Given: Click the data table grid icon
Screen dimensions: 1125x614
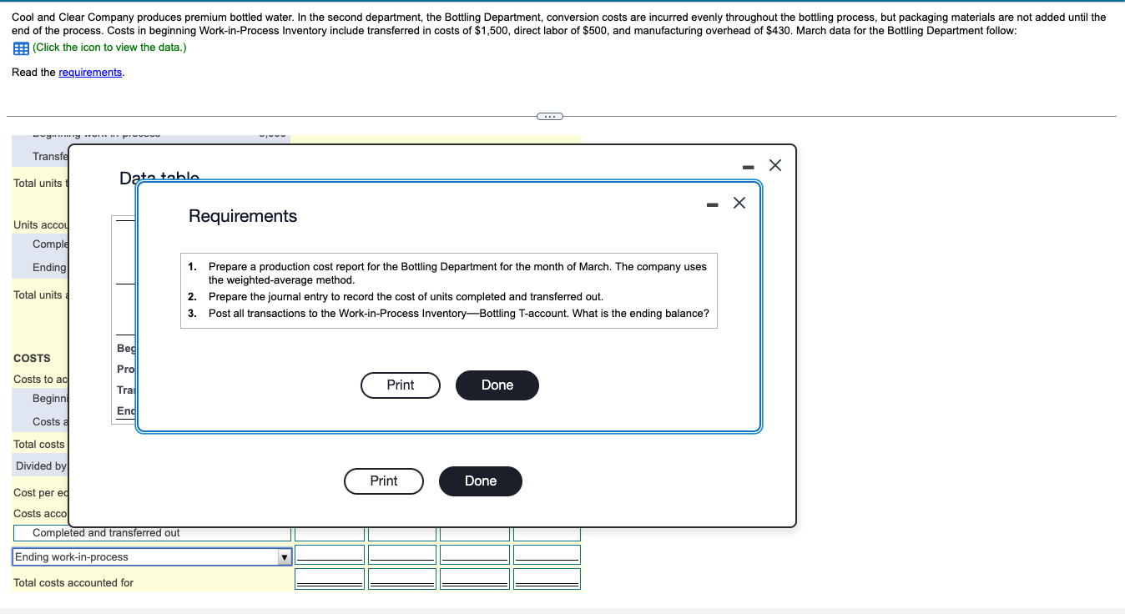Looking at the screenshot, I should [x=20, y=48].
